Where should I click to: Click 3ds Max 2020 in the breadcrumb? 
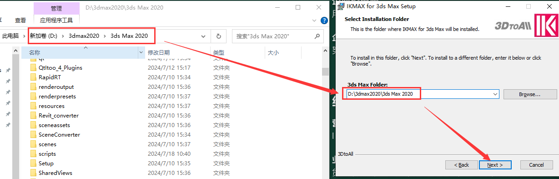tap(129, 36)
